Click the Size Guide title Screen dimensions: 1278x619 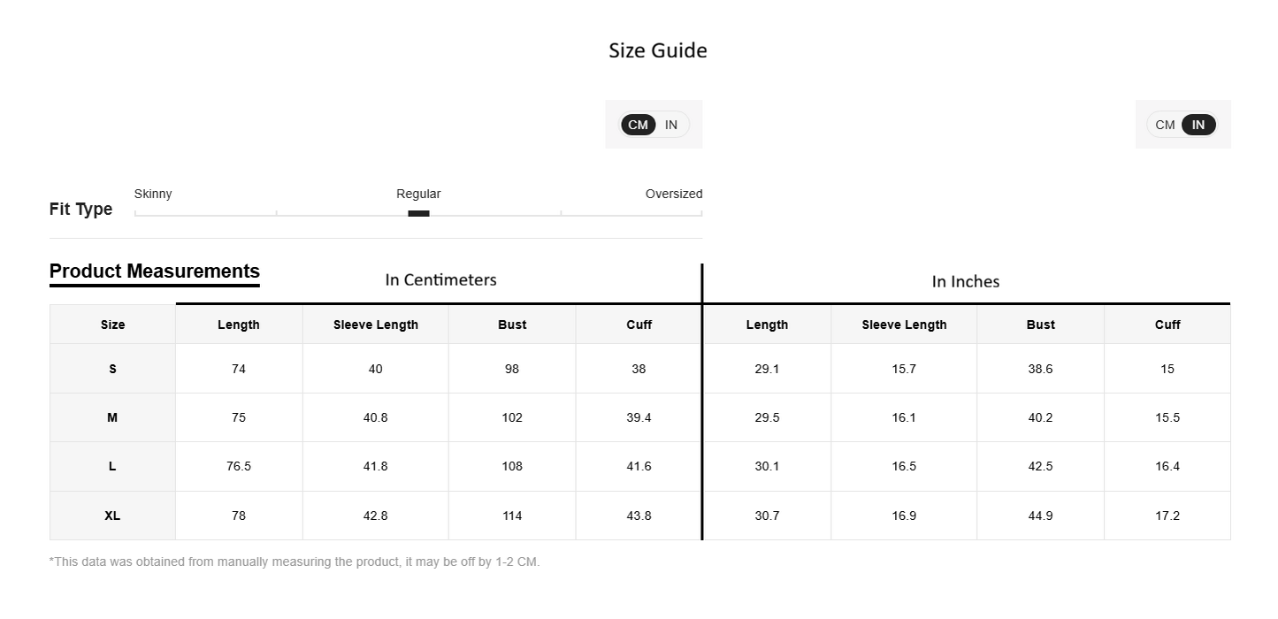[x=658, y=50]
